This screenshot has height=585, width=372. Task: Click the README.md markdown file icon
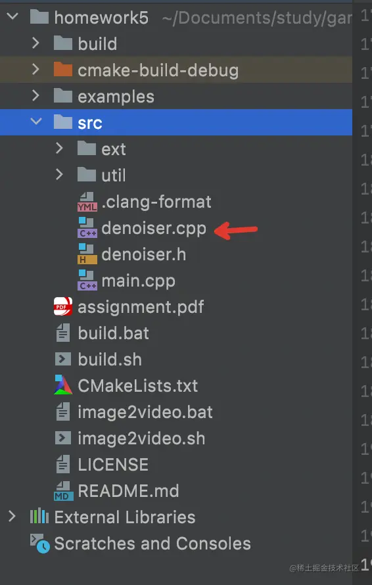tap(64, 490)
